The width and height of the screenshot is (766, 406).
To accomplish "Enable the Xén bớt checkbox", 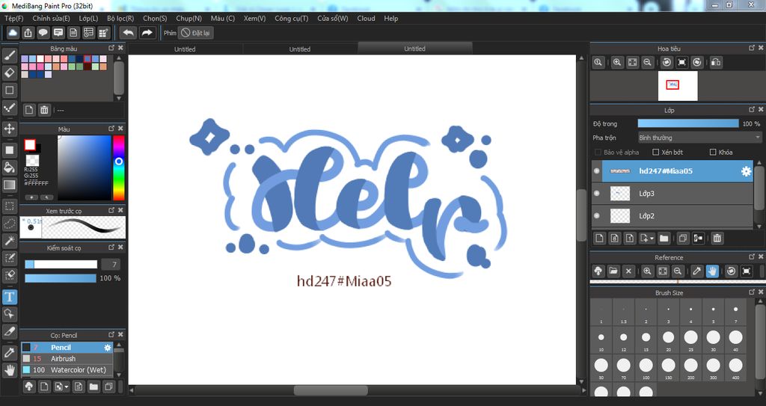I will click(x=656, y=153).
